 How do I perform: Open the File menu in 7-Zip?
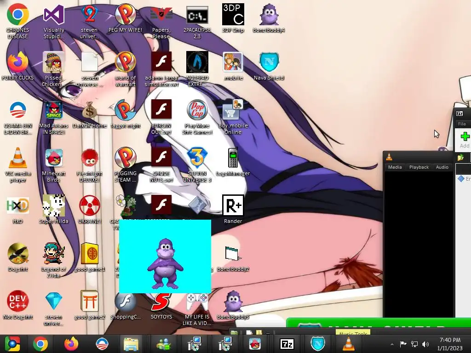tap(462, 124)
